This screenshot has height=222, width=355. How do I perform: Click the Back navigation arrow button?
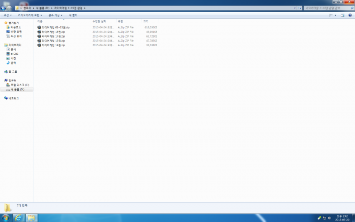tap(4, 8)
